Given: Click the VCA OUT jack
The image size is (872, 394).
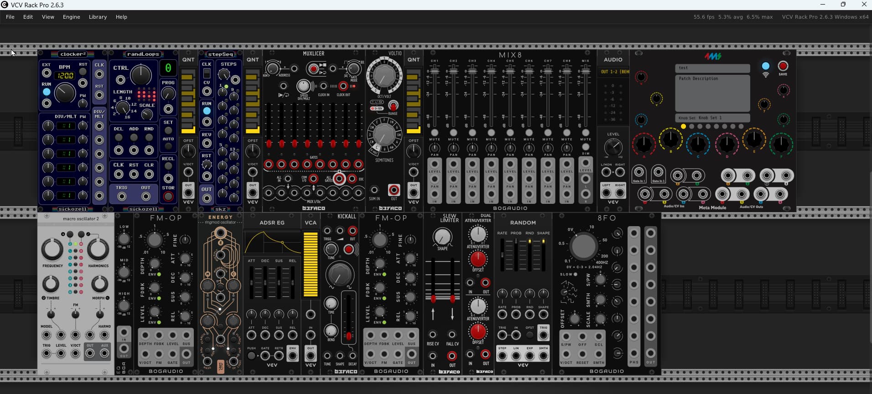Looking at the screenshot, I should tap(311, 356).
